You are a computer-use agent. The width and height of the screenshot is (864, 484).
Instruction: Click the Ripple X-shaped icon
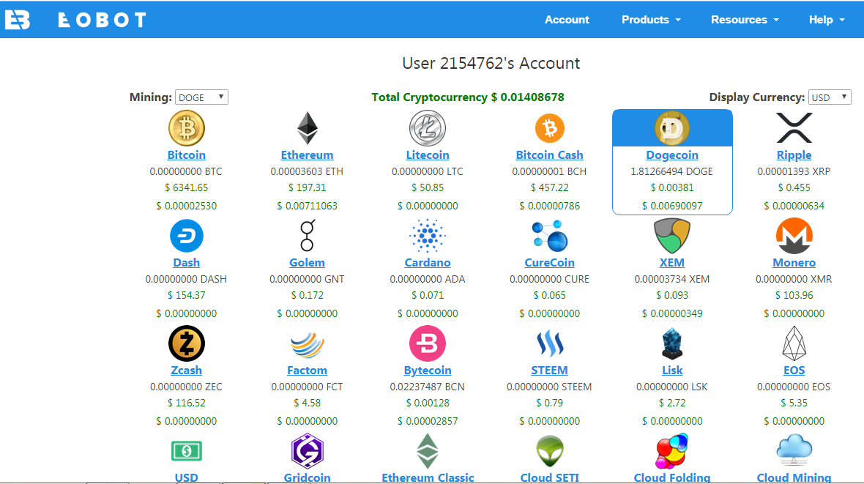coord(794,128)
